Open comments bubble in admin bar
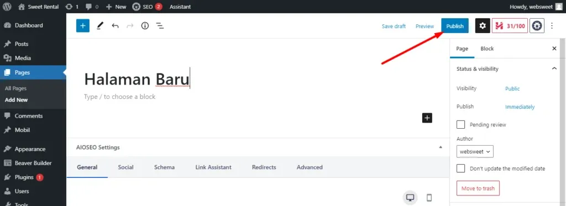The image size is (566, 206). (x=92, y=7)
